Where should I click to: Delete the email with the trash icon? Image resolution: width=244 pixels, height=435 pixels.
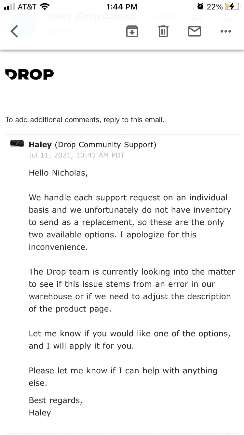pos(163,31)
